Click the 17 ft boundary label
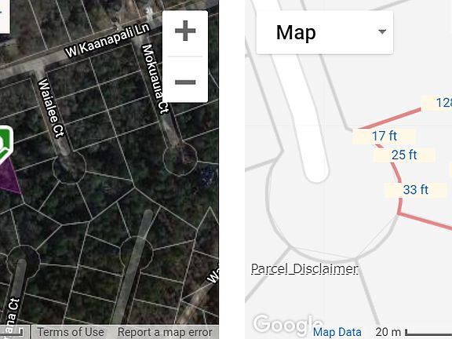Viewport: 452px width, 339px height. 384,136
